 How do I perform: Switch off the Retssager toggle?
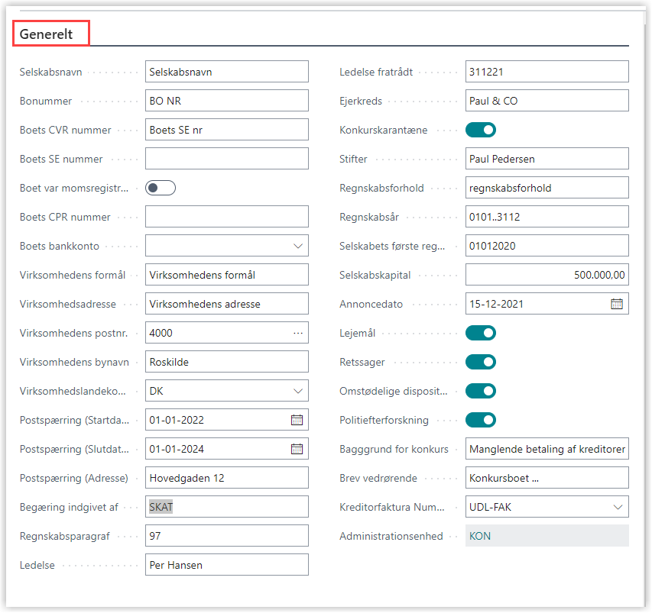tap(481, 362)
